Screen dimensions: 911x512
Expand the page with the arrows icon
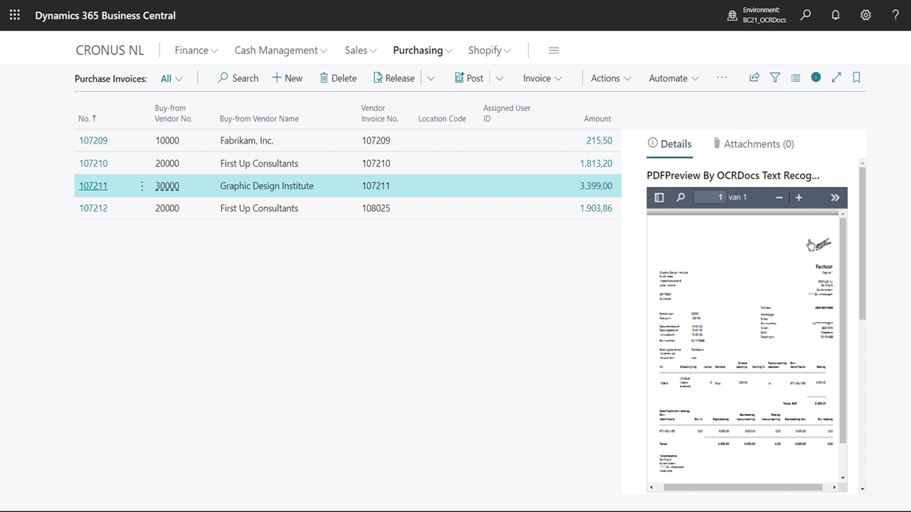click(x=836, y=78)
